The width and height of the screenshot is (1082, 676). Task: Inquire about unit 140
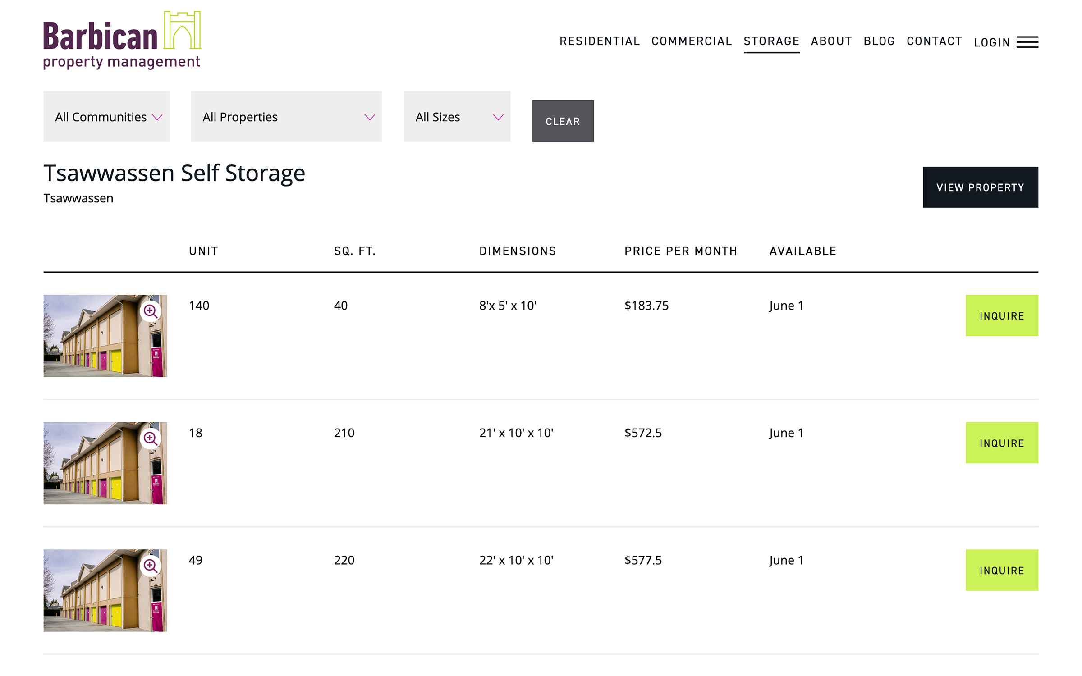pyautogui.click(x=1002, y=315)
